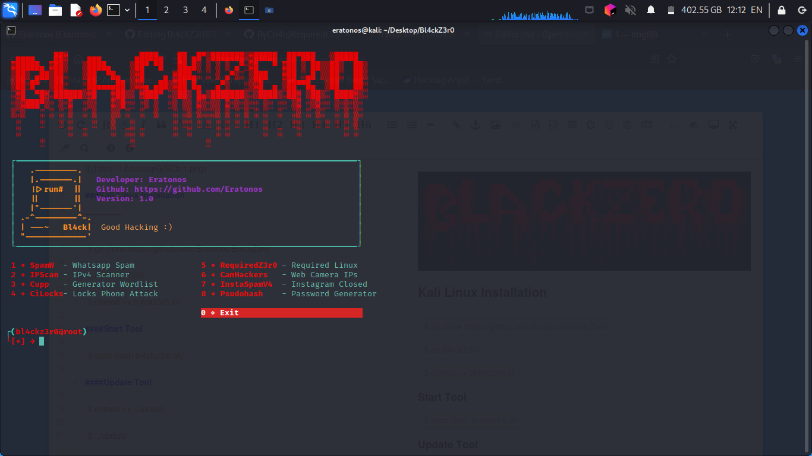Click unordered list icon in Editor.md toolbar
The image size is (812, 456).
(x=392, y=125)
